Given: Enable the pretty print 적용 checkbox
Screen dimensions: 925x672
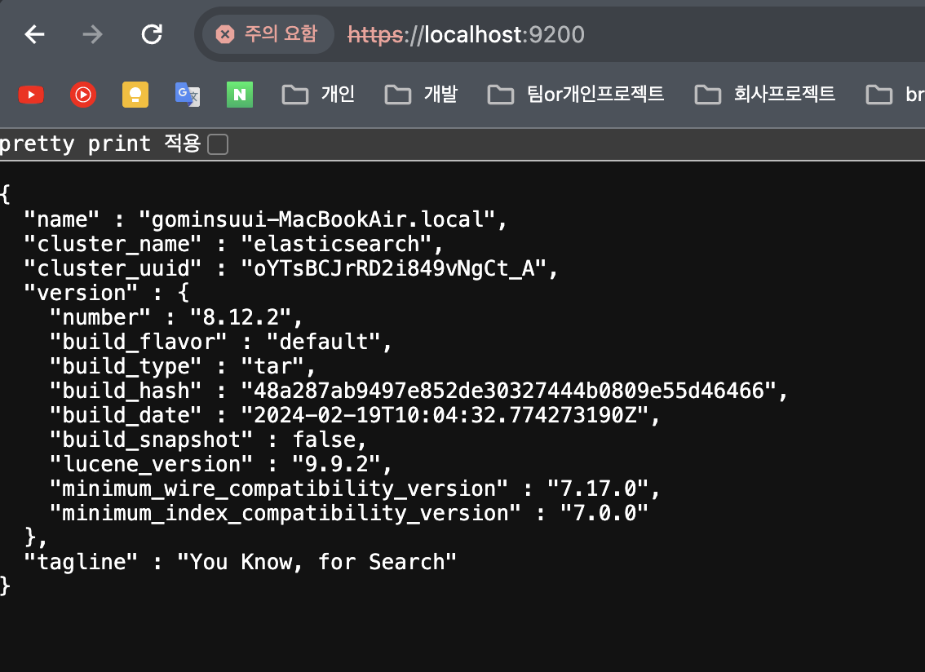Looking at the screenshot, I should 218,144.
